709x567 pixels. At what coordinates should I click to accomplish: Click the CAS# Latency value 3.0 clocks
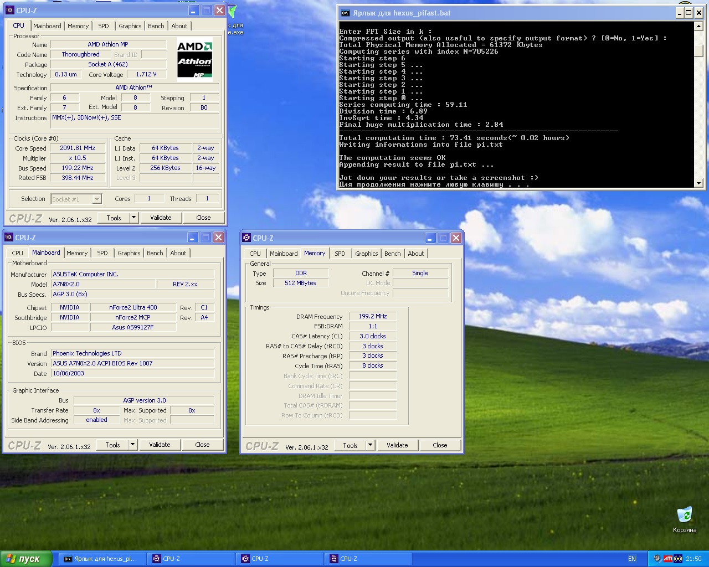point(373,336)
